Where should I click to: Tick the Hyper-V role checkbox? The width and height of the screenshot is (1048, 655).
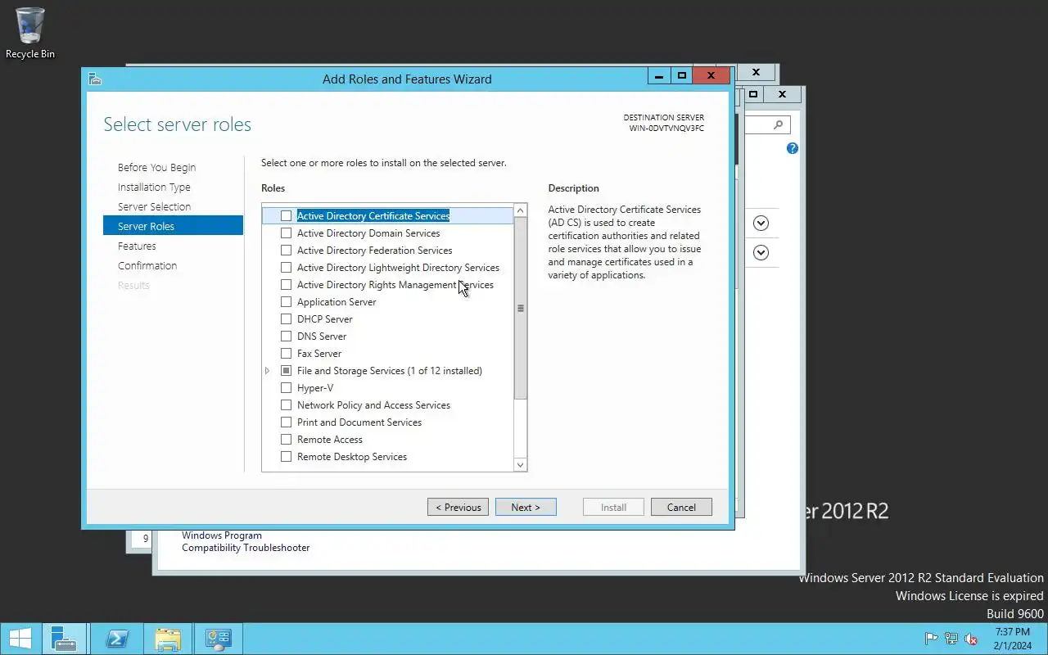point(286,388)
